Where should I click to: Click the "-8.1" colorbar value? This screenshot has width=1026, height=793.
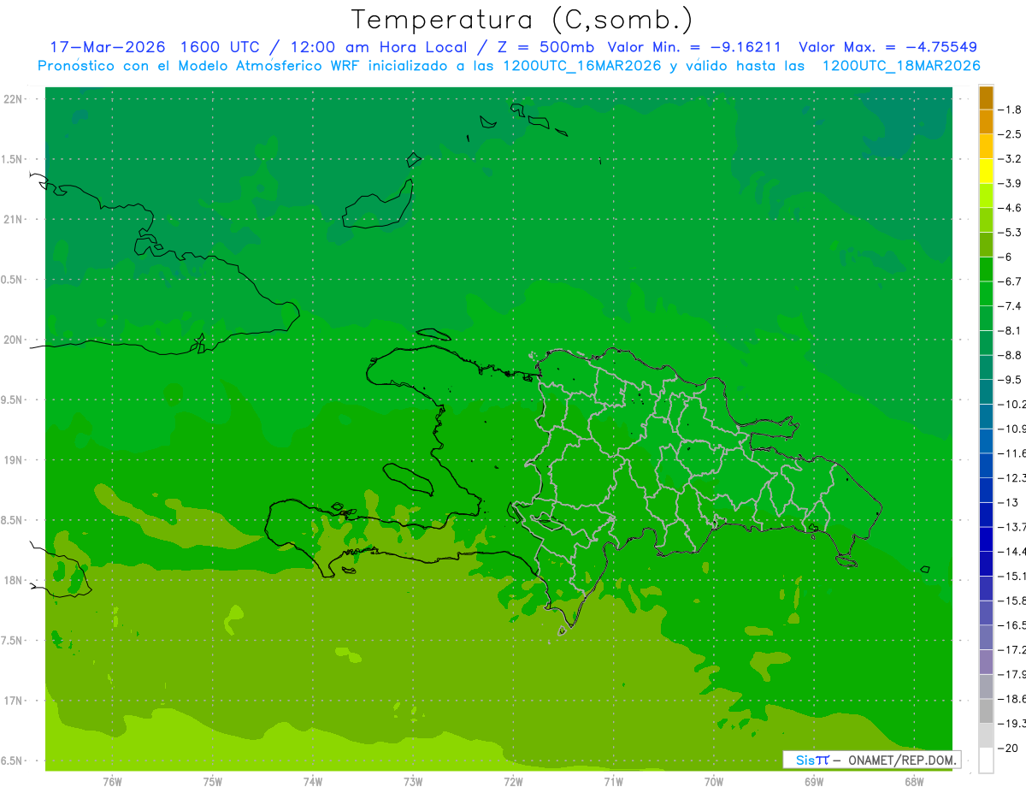(1011, 330)
